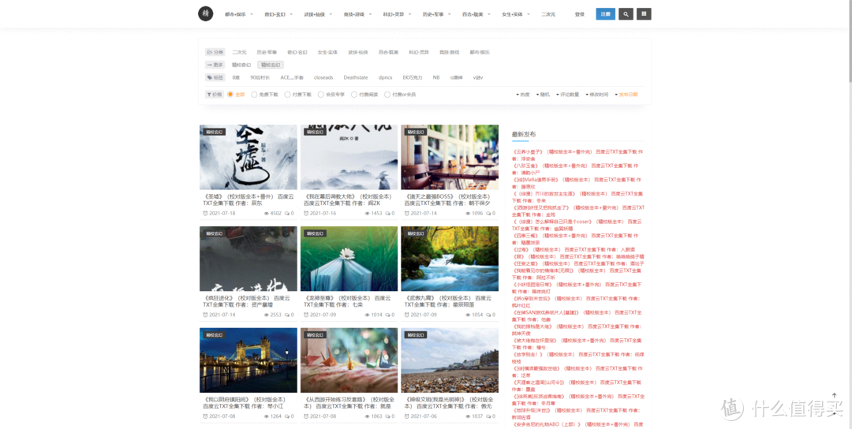This screenshot has width=852, height=429.
Task: Sort results by 热度 dropdown
Action: [523, 95]
